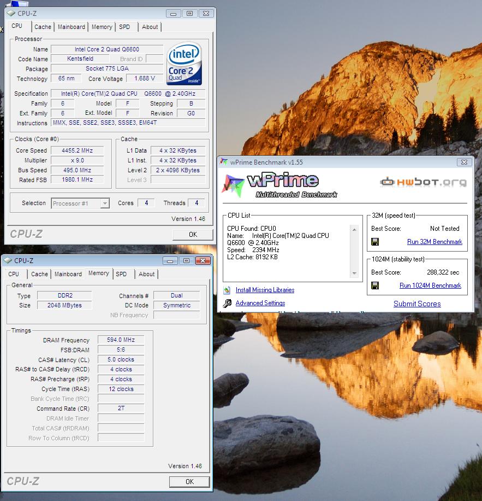Close the wPrime Benchmark window

coord(464,162)
